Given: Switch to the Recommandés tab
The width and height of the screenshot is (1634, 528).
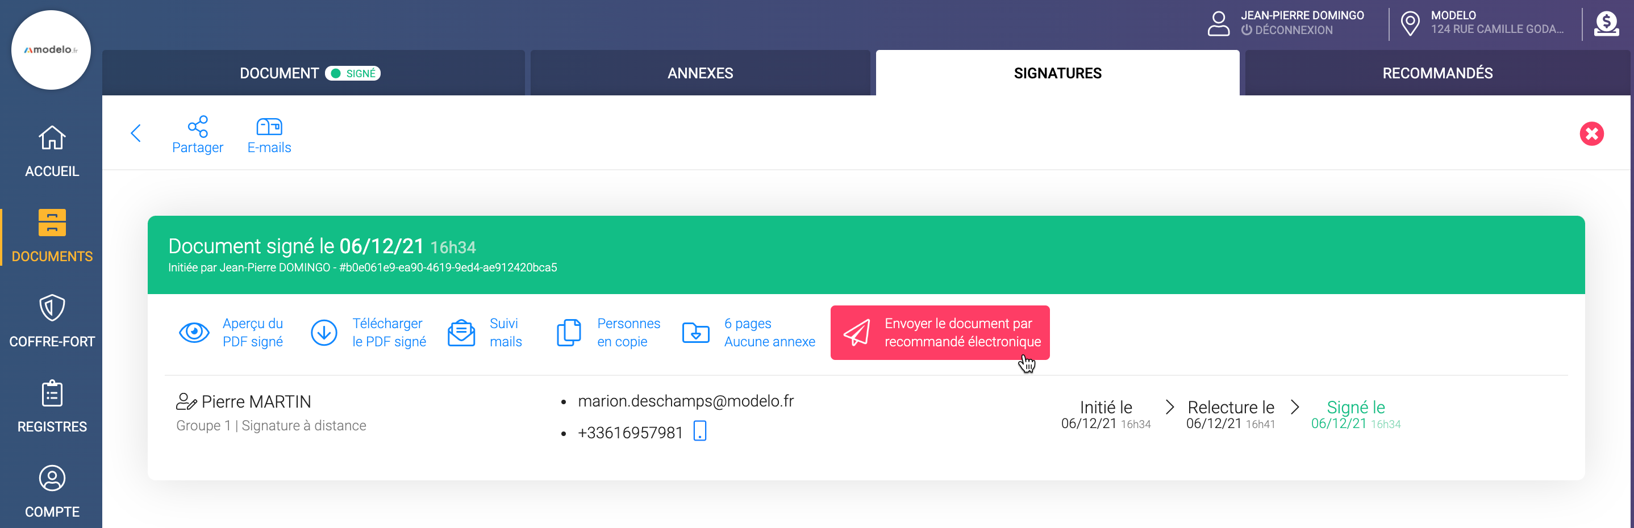Looking at the screenshot, I should click(x=1437, y=74).
